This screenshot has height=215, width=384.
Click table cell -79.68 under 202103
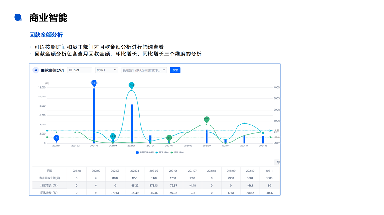(115, 193)
